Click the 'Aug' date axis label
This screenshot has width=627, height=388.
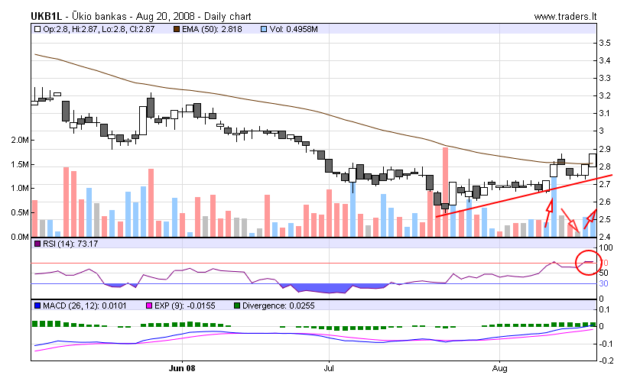pos(500,368)
